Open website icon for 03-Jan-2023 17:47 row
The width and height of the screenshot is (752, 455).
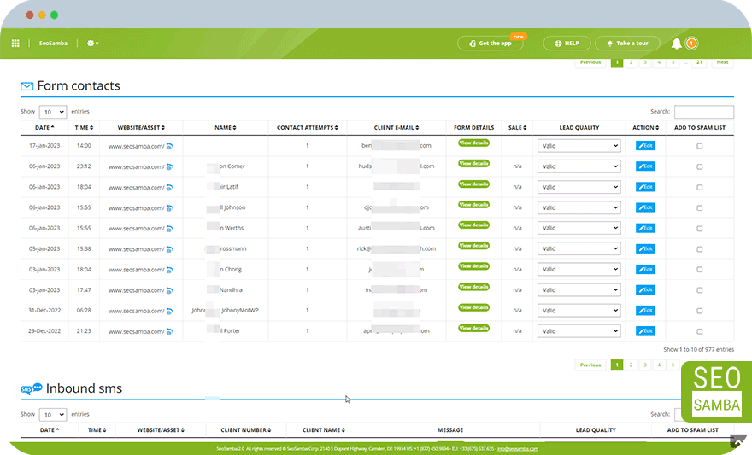click(x=169, y=290)
